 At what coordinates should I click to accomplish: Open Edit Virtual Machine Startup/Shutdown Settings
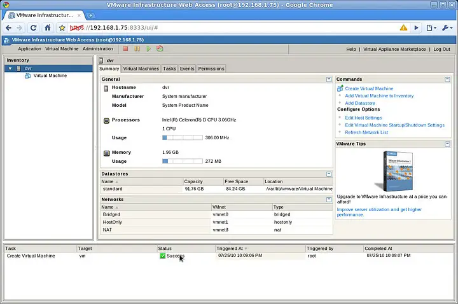[394, 125]
